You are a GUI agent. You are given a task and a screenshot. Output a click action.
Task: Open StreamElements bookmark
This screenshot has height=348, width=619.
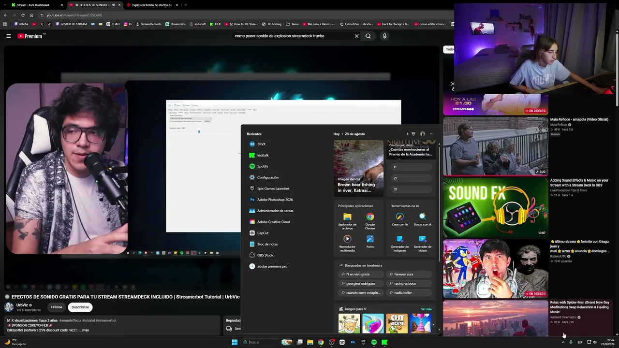pos(149,24)
